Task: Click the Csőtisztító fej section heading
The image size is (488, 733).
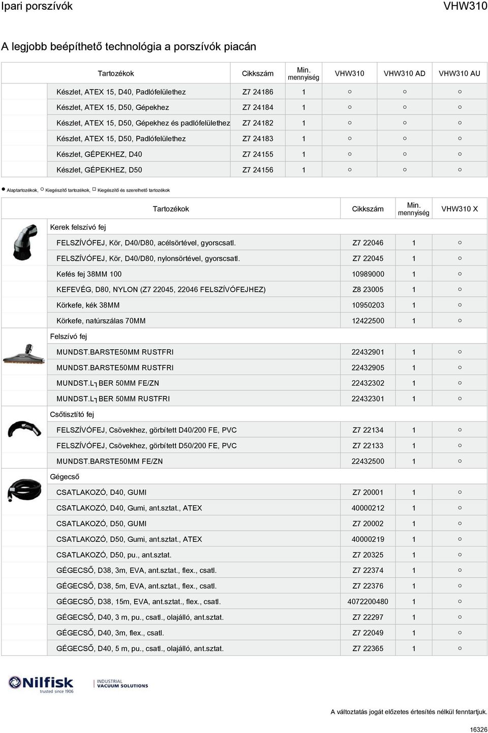Action: coord(72,414)
